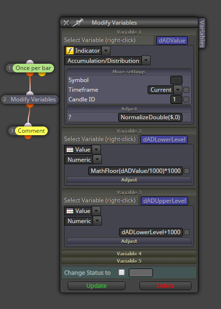Click the dADLowerLevel+1000 value field

151,232
